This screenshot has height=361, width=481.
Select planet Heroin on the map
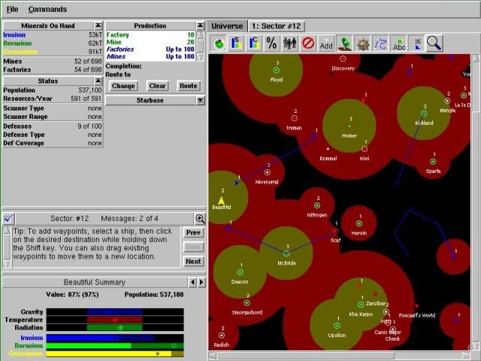point(359,223)
